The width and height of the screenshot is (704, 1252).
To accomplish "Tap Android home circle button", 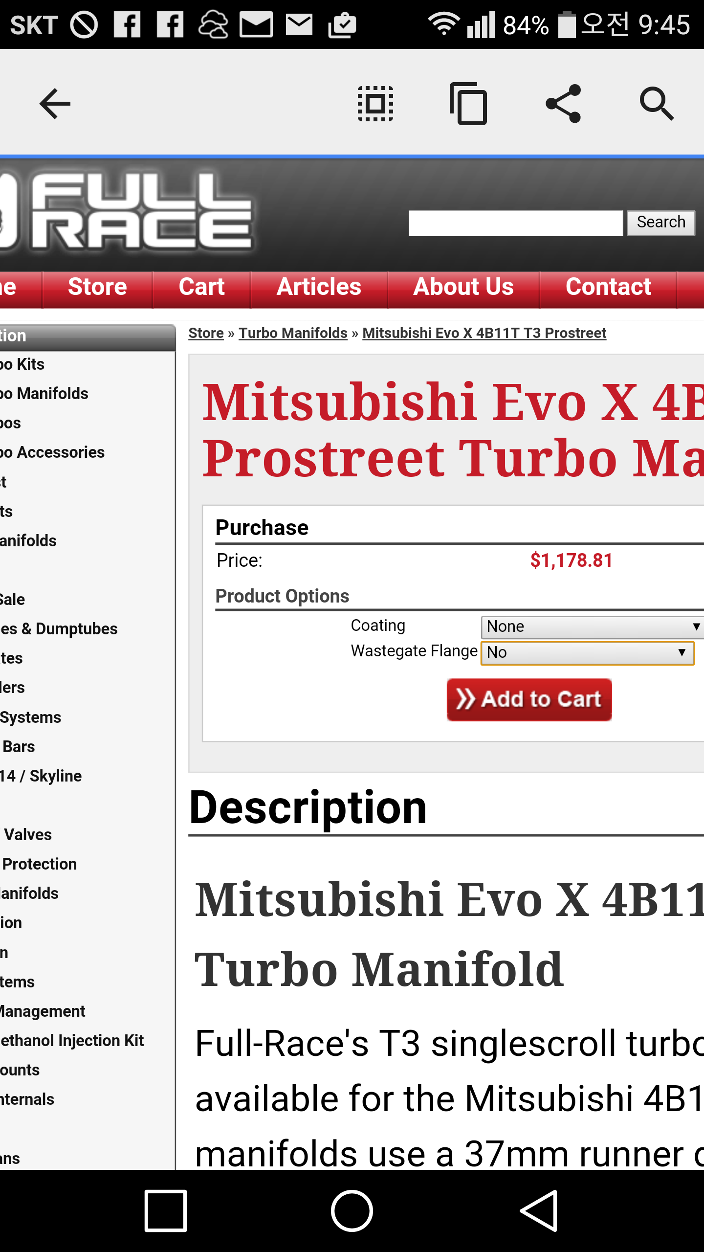I will point(352,1211).
